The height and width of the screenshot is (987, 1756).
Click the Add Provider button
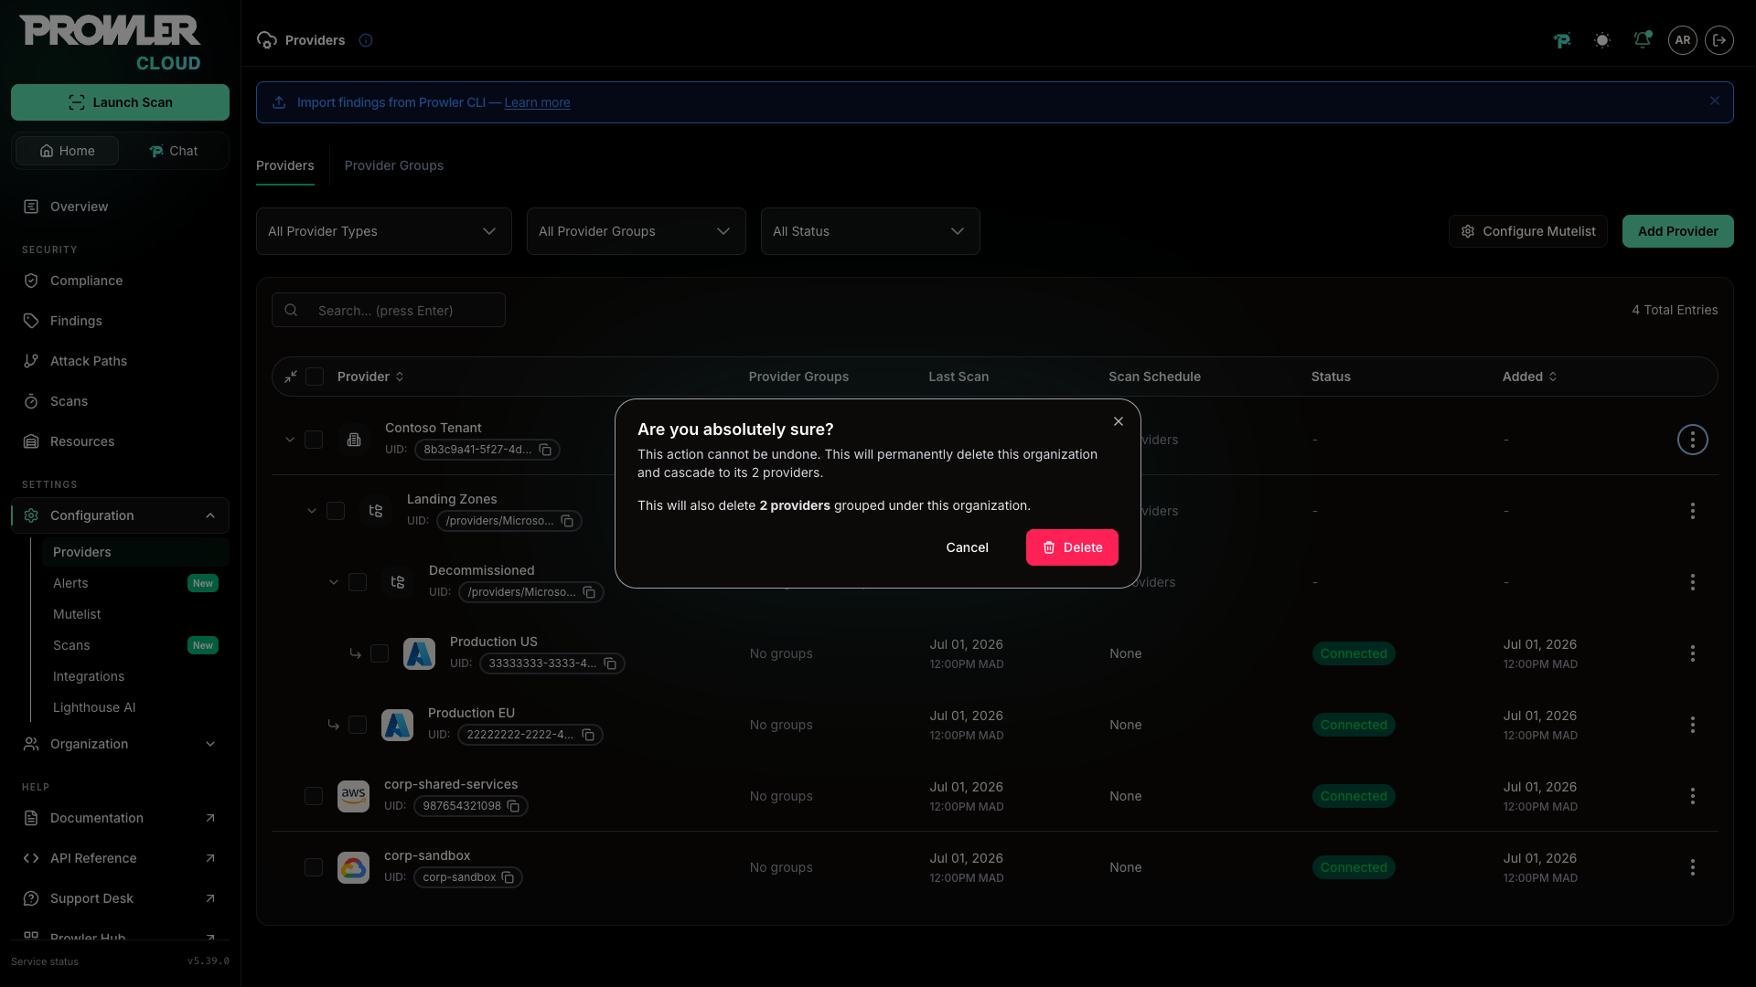(x=1678, y=231)
